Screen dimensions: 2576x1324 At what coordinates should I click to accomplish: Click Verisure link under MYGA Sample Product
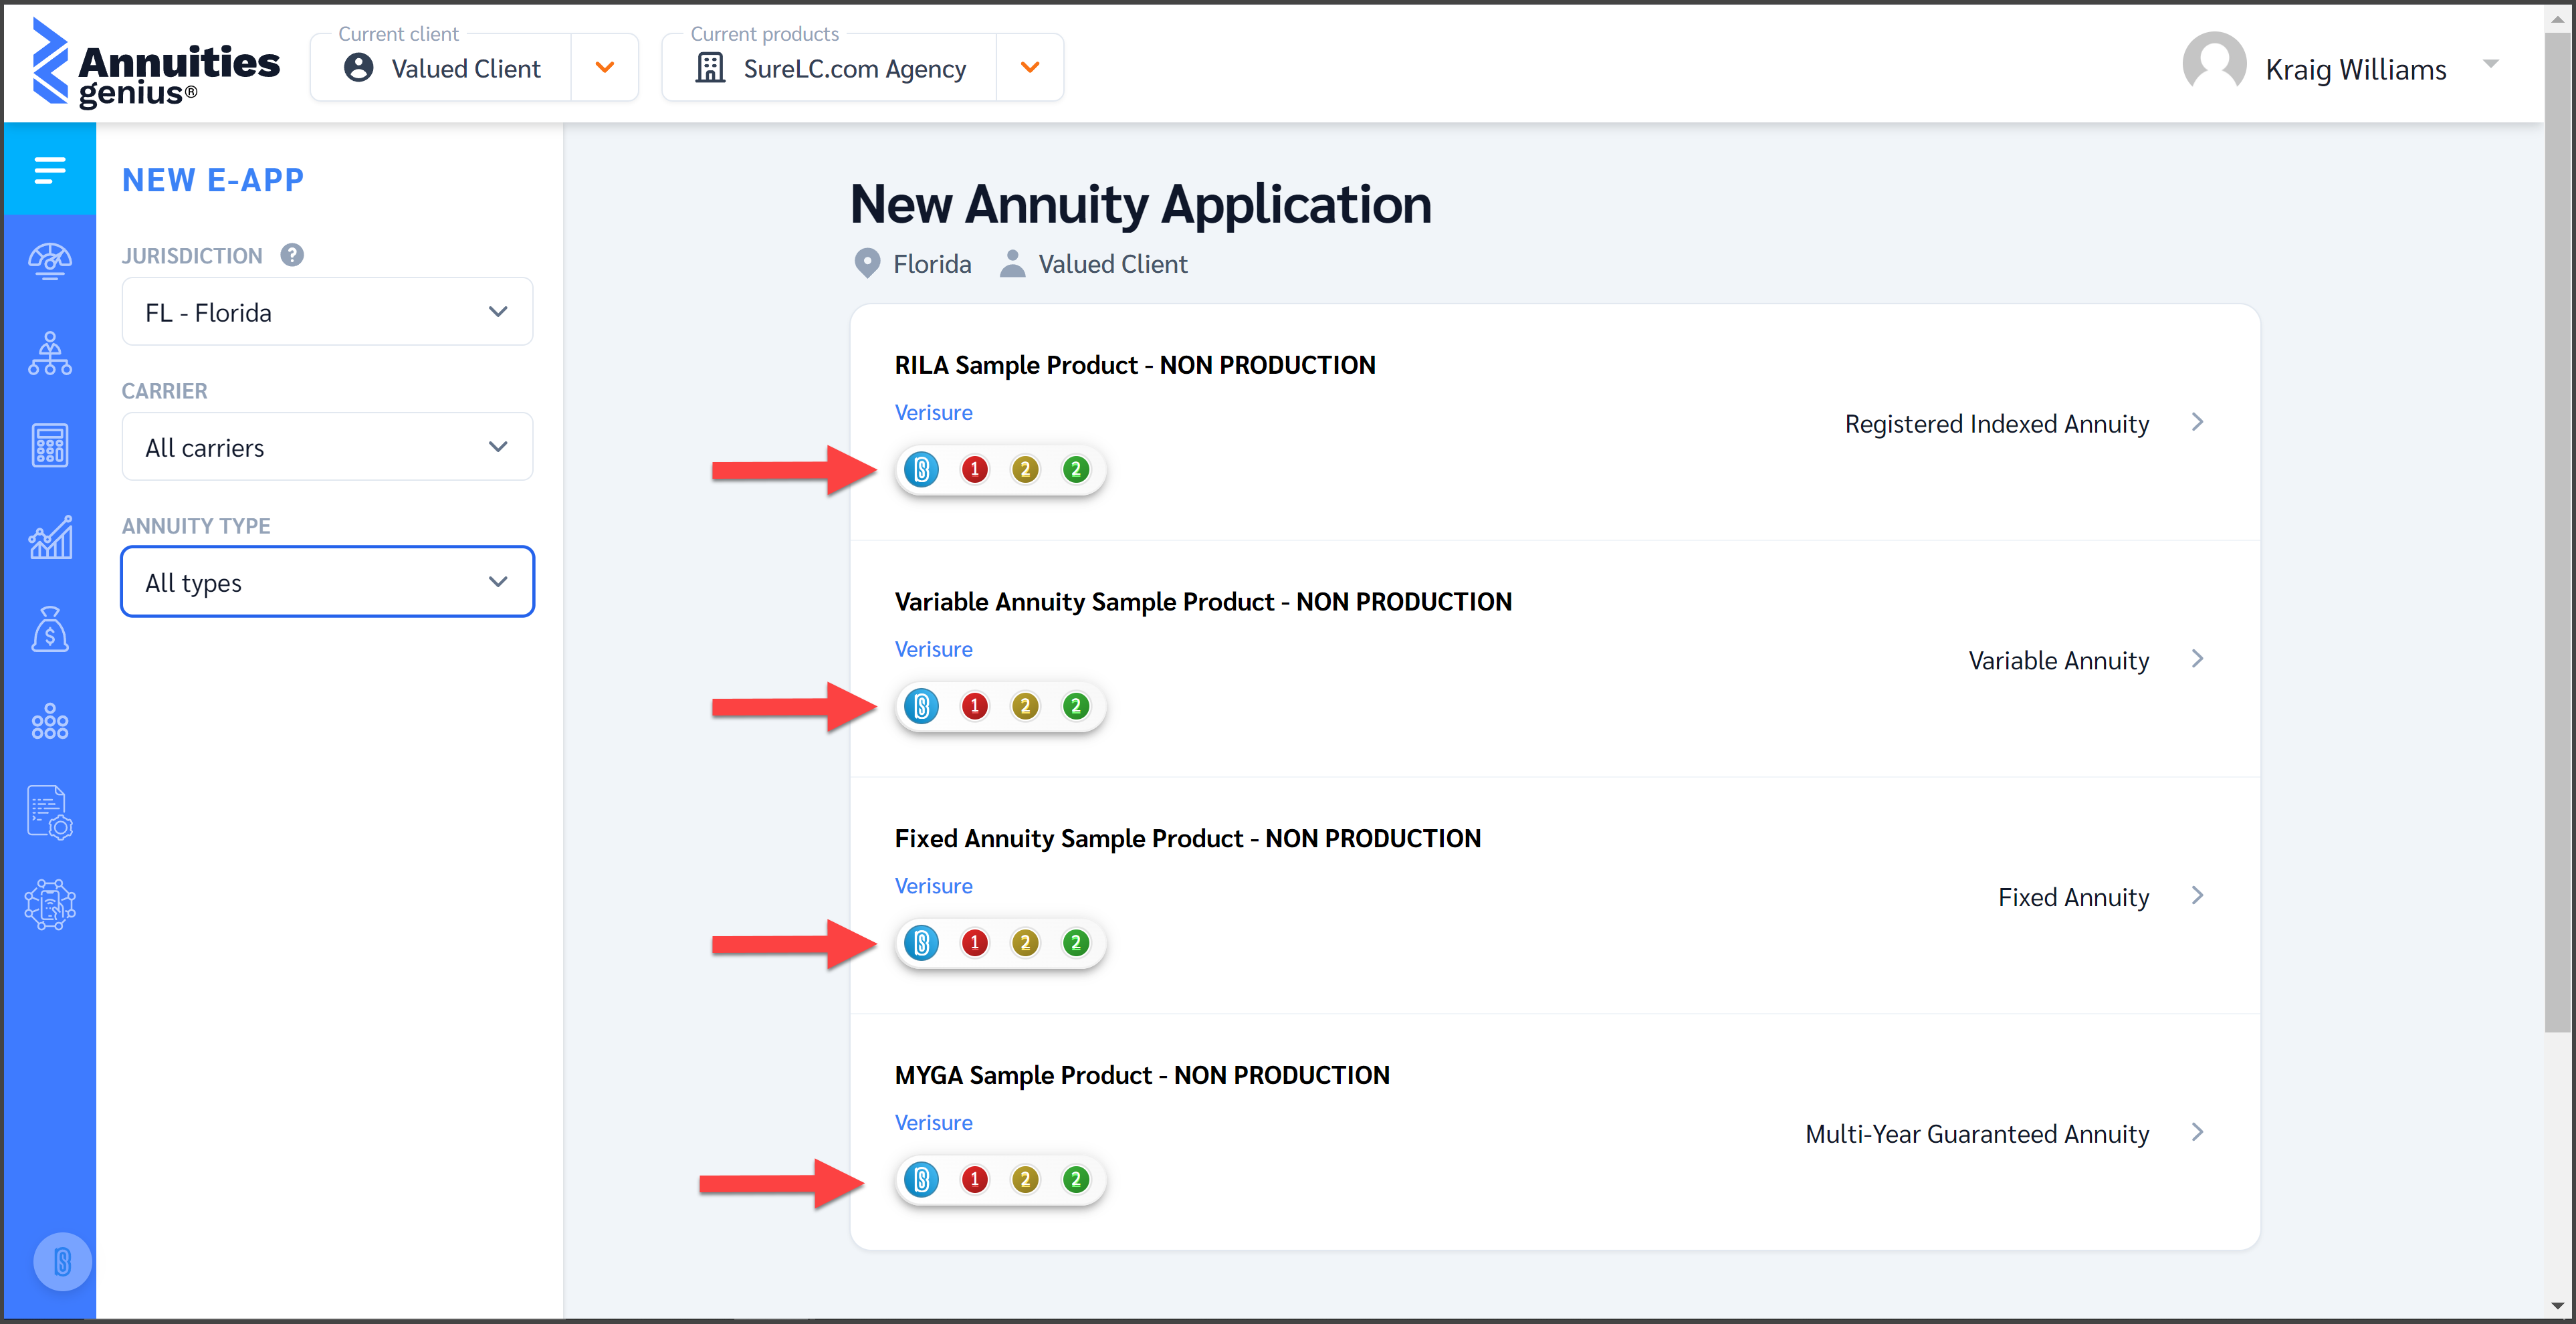tap(933, 1123)
